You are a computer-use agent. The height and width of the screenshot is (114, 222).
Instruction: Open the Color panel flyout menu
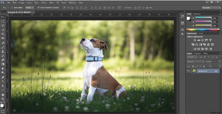[220, 14]
